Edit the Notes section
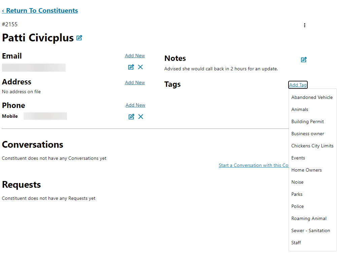This screenshot has height=253, width=337. (x=304, y=60)
